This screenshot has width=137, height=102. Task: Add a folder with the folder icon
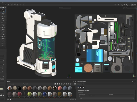(x=3, y=7)
